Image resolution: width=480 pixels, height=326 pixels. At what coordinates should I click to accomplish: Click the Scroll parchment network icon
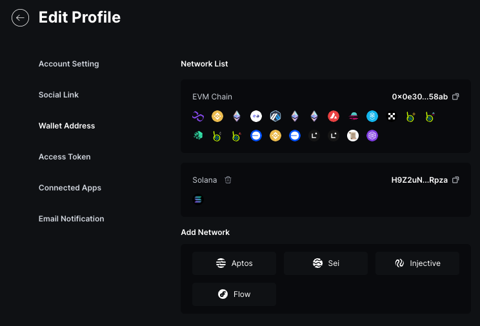(x=353, y=136)
